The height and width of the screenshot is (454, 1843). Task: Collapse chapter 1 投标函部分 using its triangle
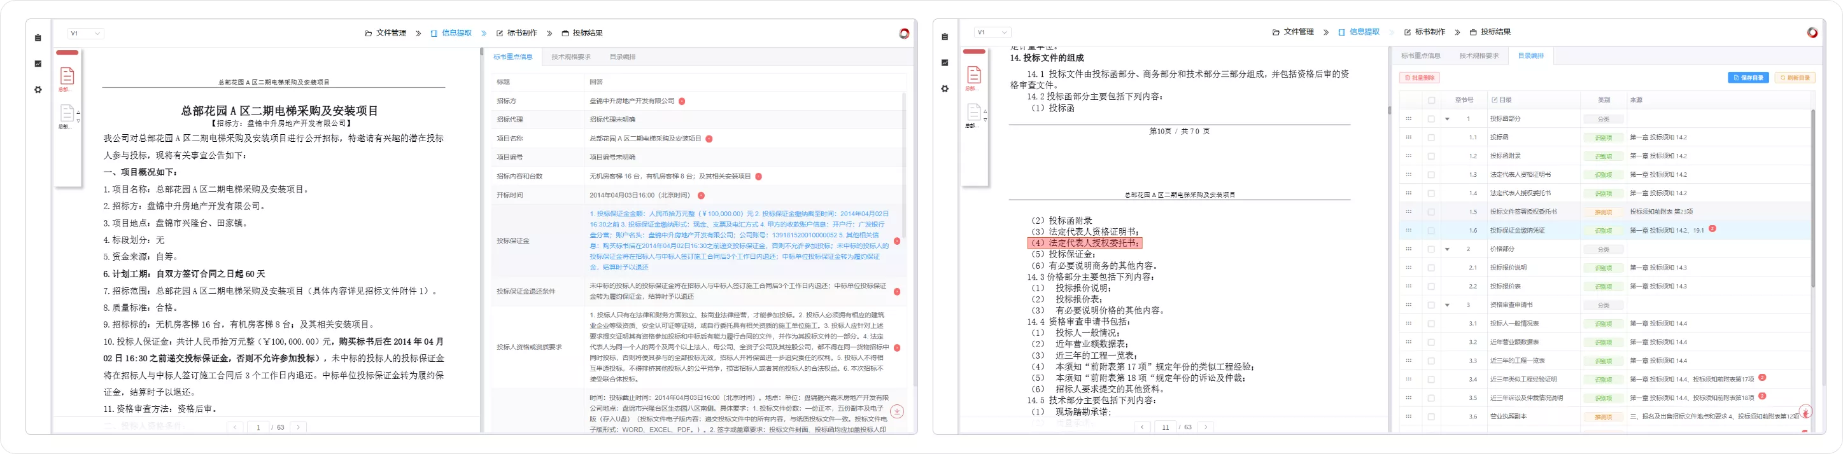1448,119
